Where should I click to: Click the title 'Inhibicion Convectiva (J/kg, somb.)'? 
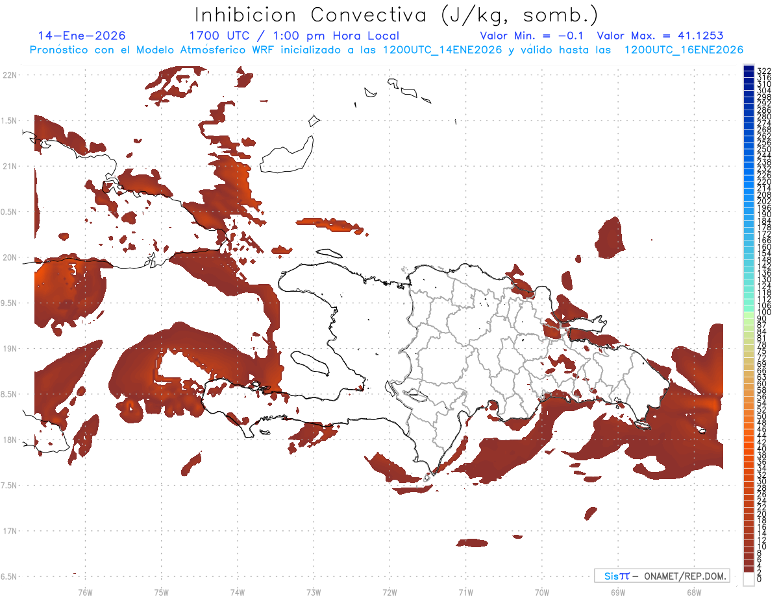397,15
